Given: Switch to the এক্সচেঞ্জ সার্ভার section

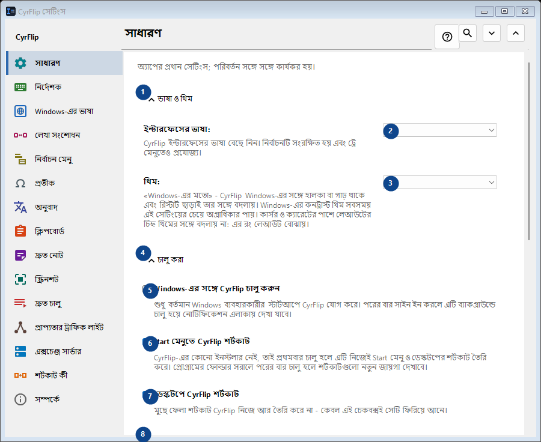Looking at the screenshot, I should pos(64,351).
